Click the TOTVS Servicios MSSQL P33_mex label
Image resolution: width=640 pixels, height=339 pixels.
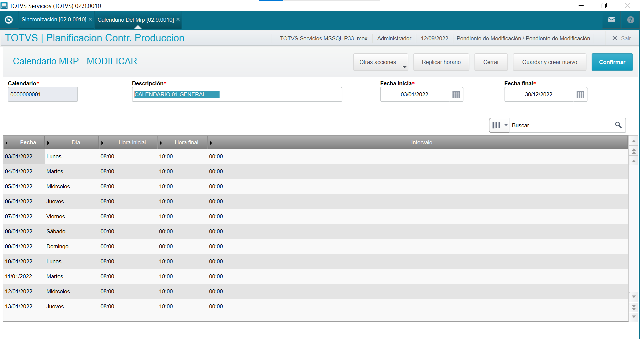324,39
